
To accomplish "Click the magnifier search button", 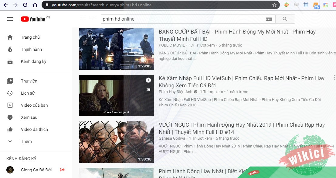I will (x=285, y=19).
